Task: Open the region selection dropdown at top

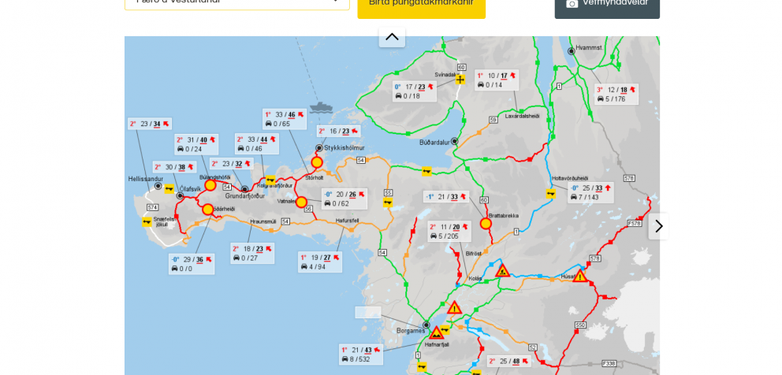Action: 236,2
